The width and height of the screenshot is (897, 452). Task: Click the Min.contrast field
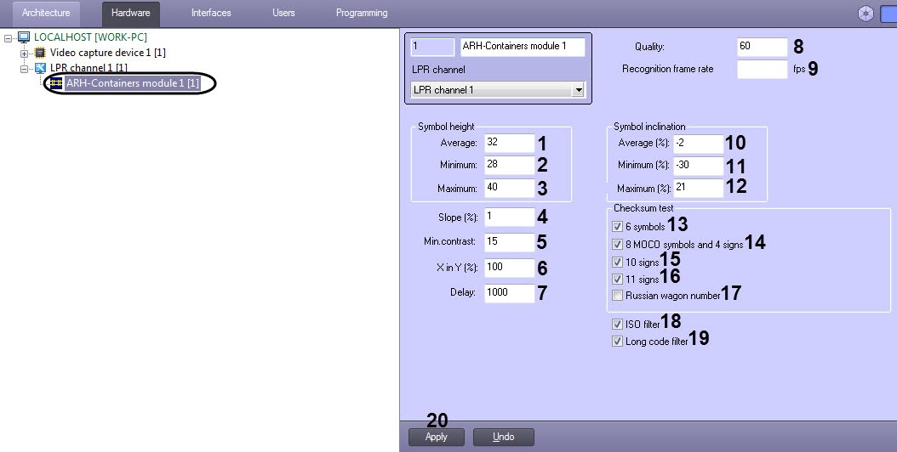pos(509,242)
